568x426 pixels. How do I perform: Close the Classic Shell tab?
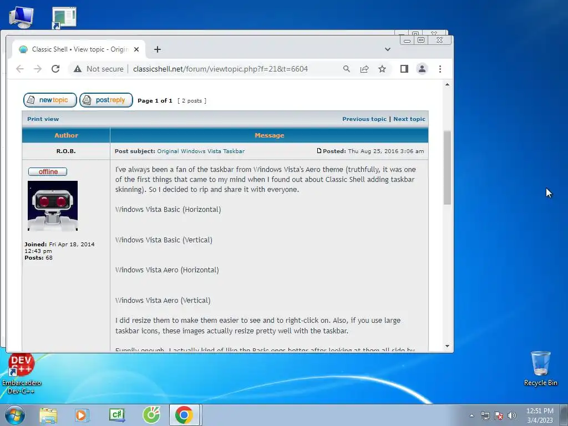136,49
